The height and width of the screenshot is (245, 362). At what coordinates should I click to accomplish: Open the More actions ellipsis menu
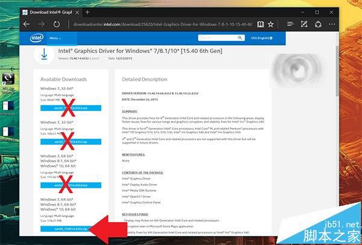332,24
